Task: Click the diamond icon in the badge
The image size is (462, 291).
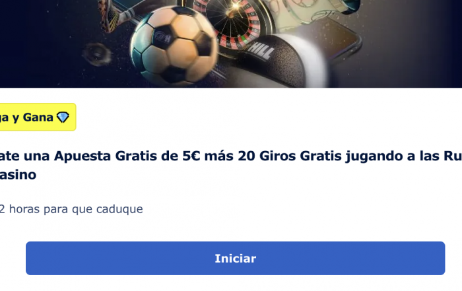Action: pos(63,117)
